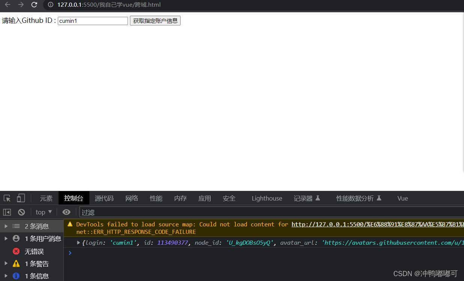The width and height of the screenshot is (464, 281).
Task: Open the source map URL link
Action: [378, 225]
